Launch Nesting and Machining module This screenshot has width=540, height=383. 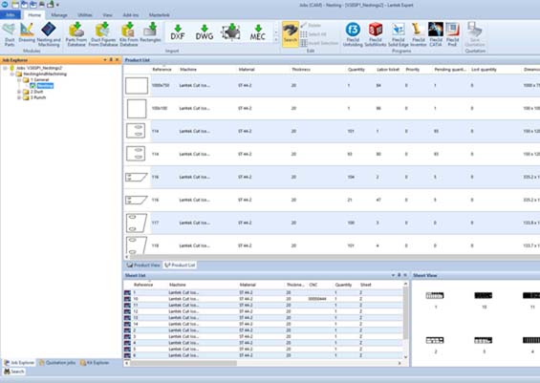[49, 34]
